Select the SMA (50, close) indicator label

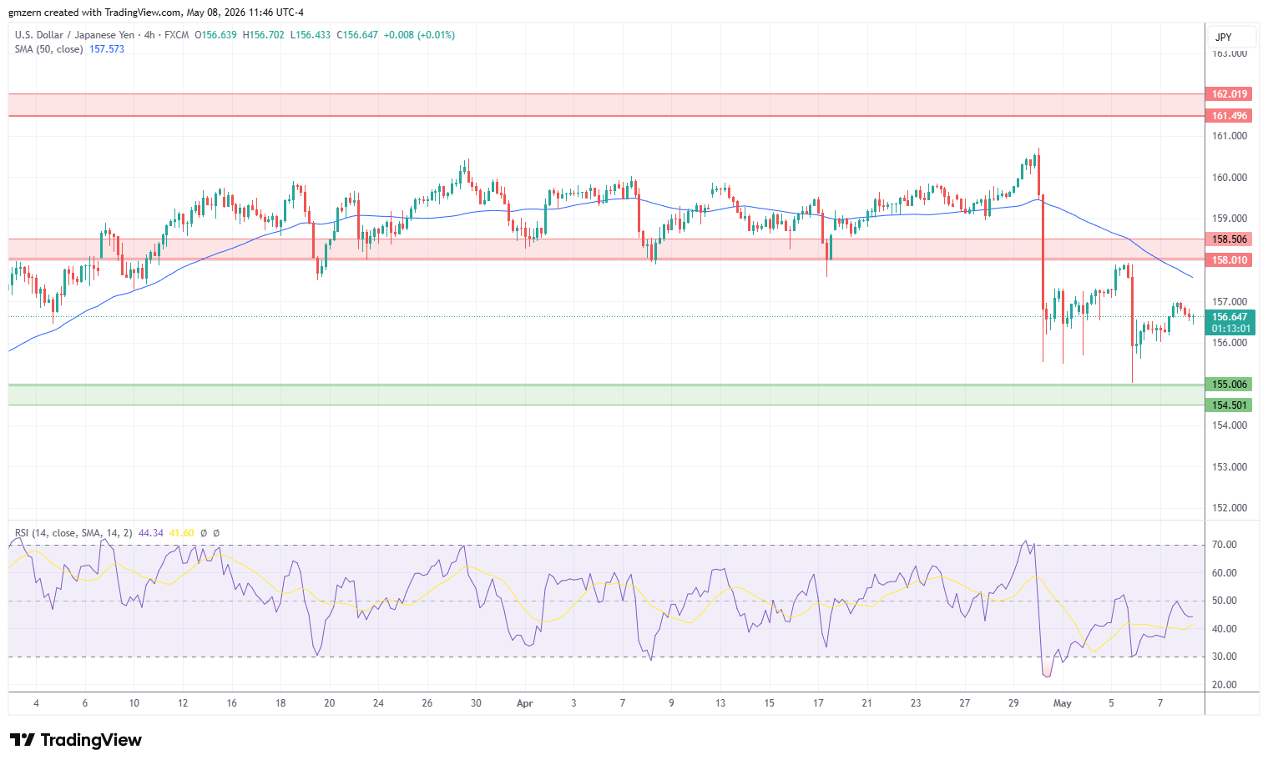[48, 49]
